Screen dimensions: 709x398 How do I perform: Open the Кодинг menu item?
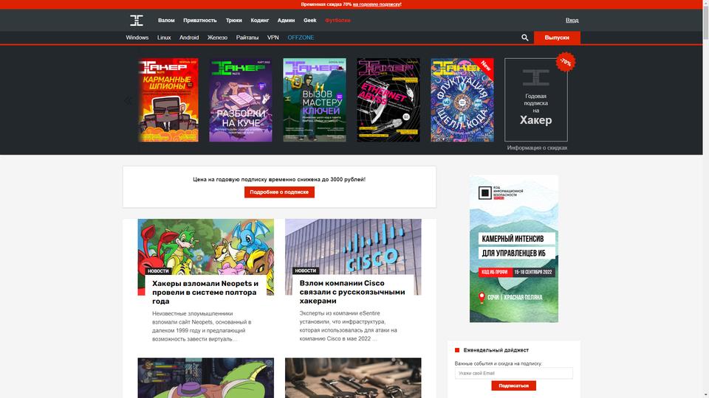[259, 21]
